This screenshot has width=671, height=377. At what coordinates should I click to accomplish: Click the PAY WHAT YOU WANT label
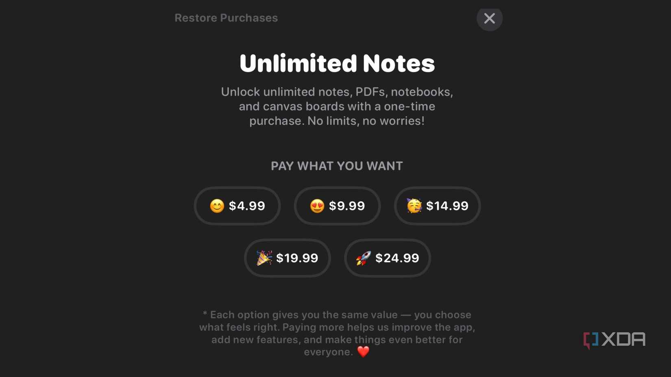point(337,165)
